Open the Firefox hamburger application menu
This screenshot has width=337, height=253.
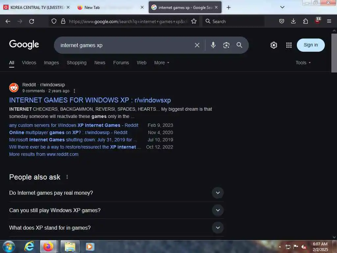(x=329, y=21)
